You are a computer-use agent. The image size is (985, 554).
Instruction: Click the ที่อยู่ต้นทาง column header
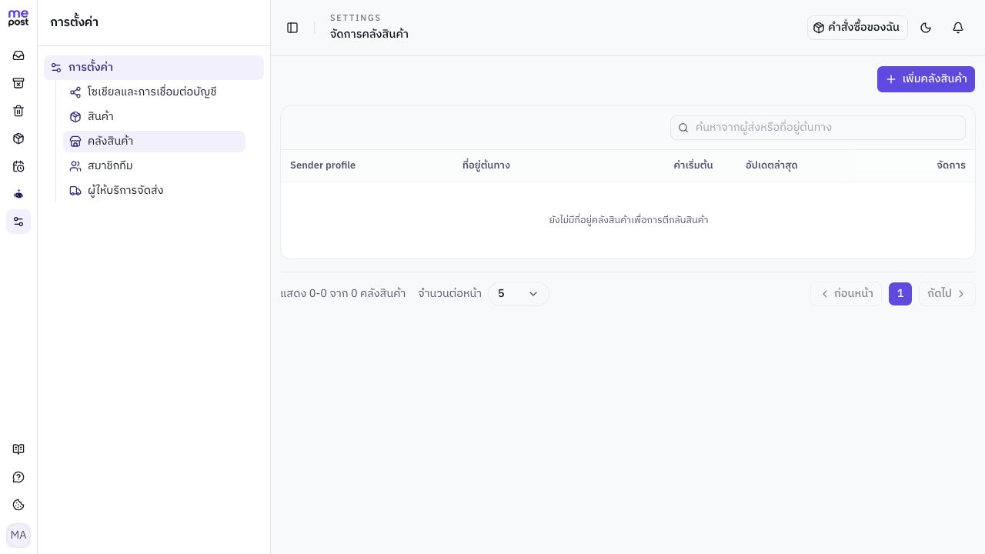coord(486,165)
